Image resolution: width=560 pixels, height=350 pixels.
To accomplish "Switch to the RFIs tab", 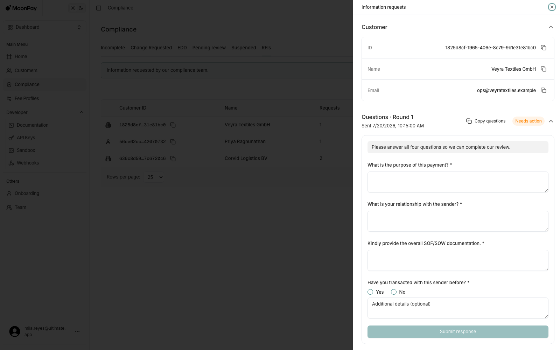I will [266, 48].
